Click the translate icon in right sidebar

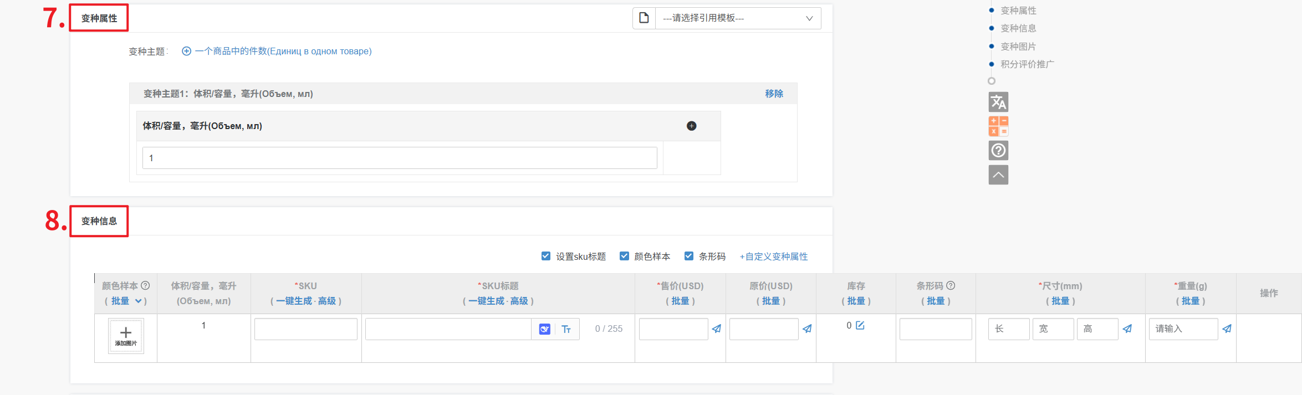pos(998,102)
